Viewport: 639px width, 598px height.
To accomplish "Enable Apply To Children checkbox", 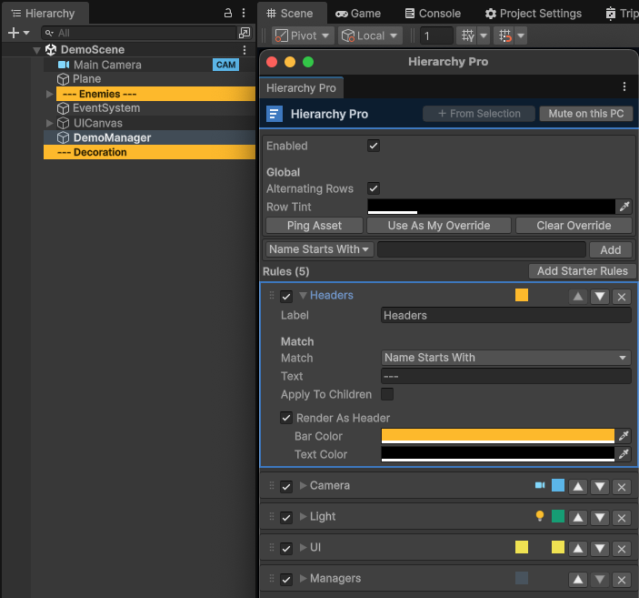I will tap(387, 394).
